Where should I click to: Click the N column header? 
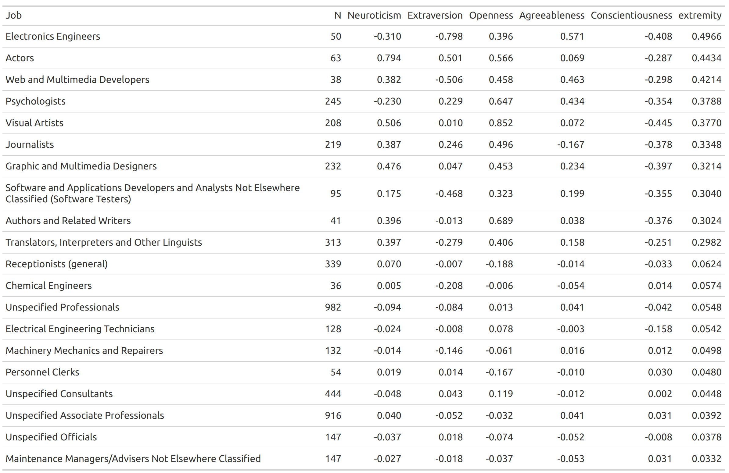tap(338, 15)
